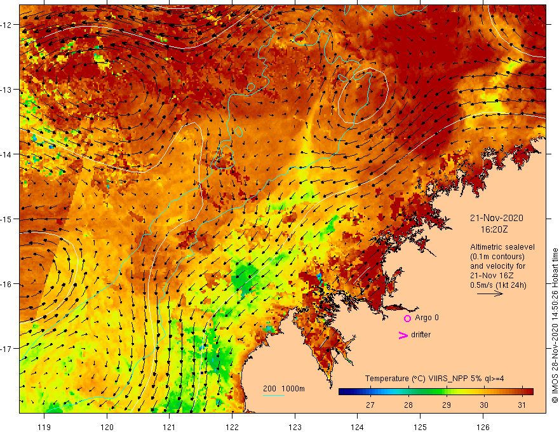
Task: Click the 119 longitude axis label
Action: [x=44, y=427]
